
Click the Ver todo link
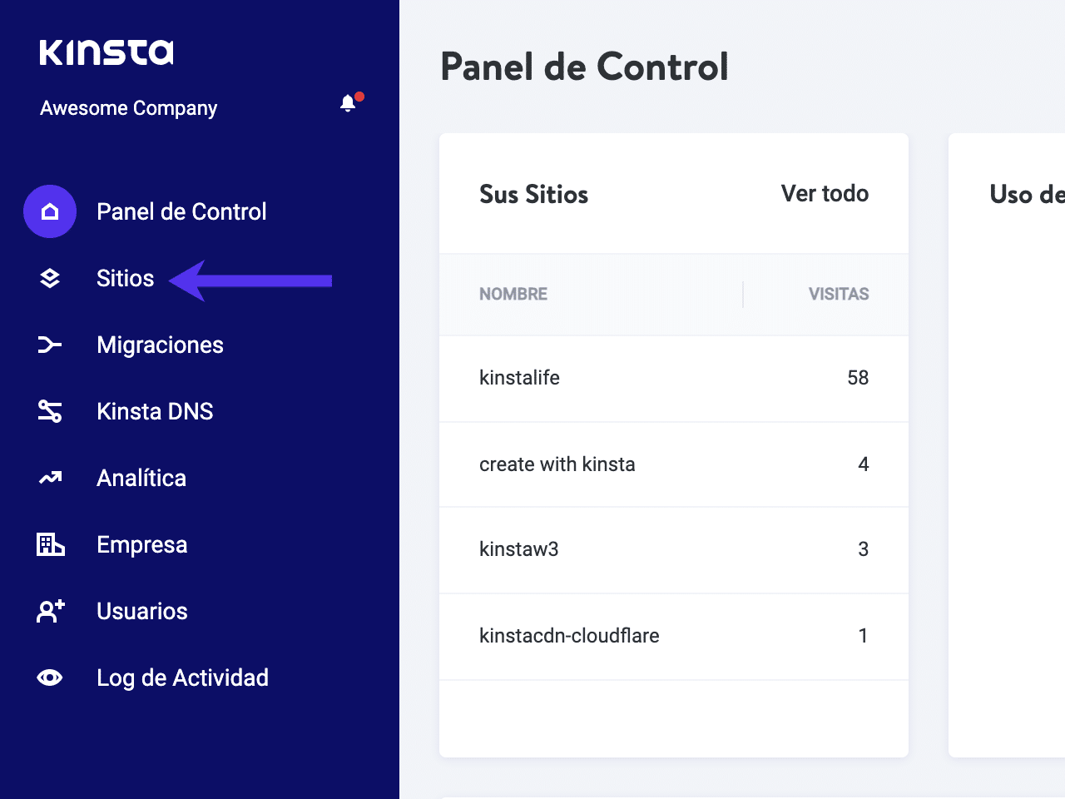(x=825, y=193)
